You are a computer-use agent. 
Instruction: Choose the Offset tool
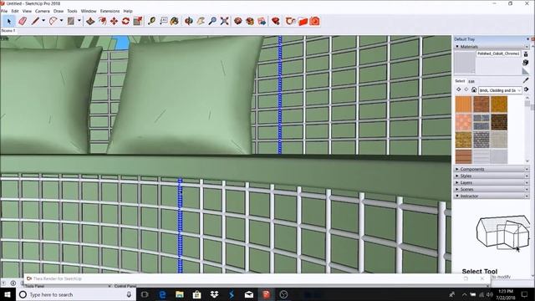[102, 21]
